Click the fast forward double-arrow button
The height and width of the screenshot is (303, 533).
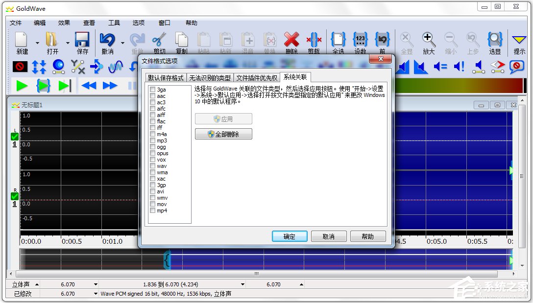[110, 86]
